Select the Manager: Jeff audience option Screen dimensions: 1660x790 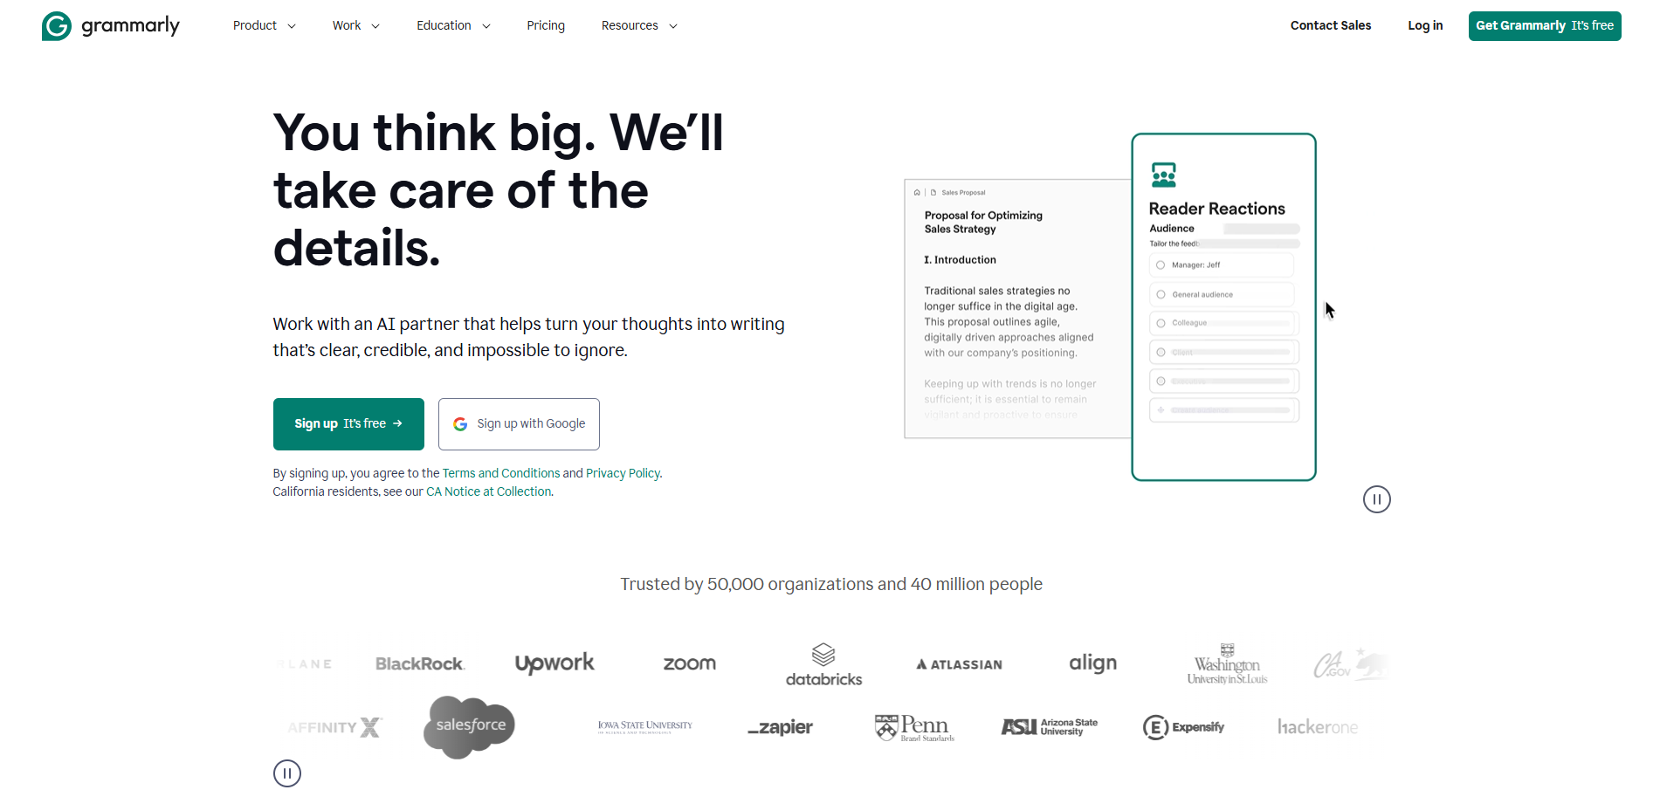(1223, 264)
